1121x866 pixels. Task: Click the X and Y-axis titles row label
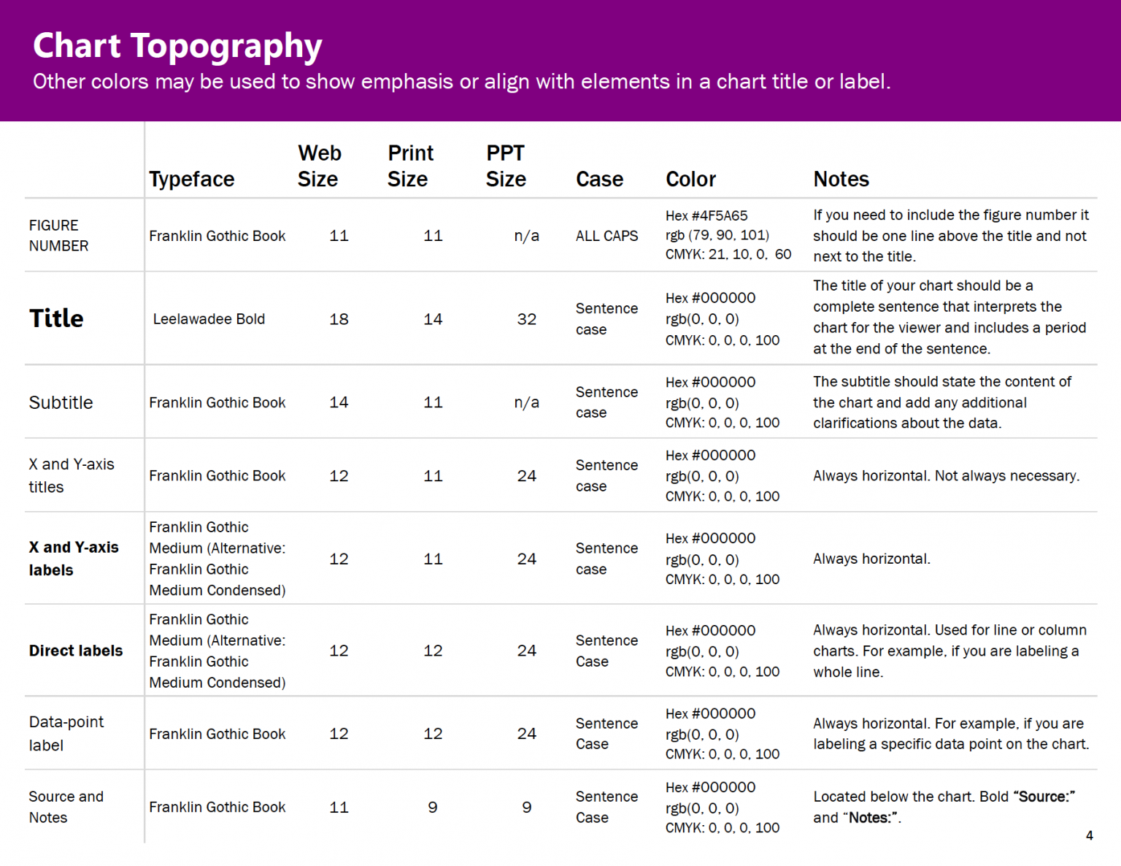tap(72, 475)
